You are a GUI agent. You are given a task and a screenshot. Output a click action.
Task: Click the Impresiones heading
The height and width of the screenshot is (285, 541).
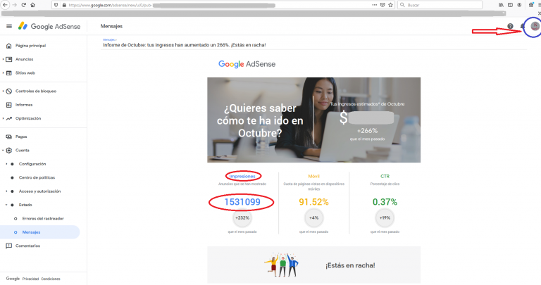point(242,176)
